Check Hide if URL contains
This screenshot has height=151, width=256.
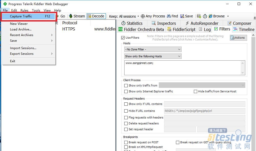[x=126, y=111]
